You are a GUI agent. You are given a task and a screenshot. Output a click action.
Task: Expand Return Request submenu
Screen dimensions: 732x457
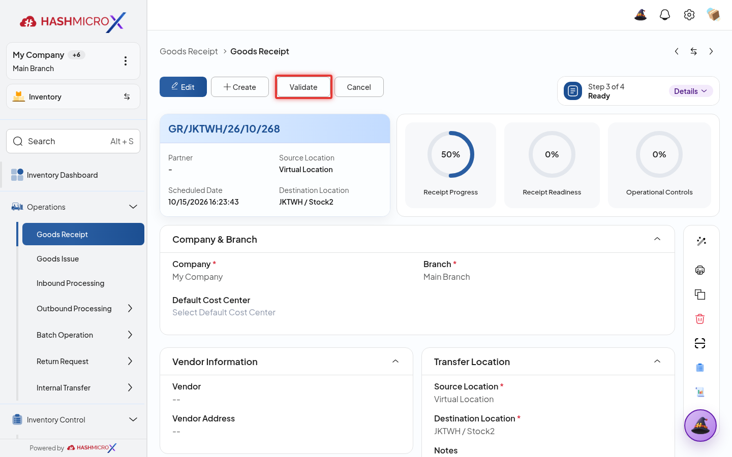[x=130, y=361]
